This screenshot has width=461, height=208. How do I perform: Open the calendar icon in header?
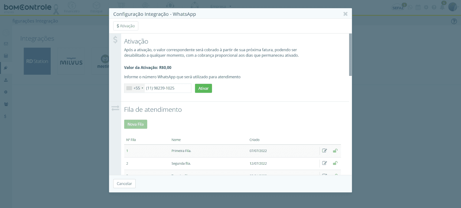[x=418, y=7]
